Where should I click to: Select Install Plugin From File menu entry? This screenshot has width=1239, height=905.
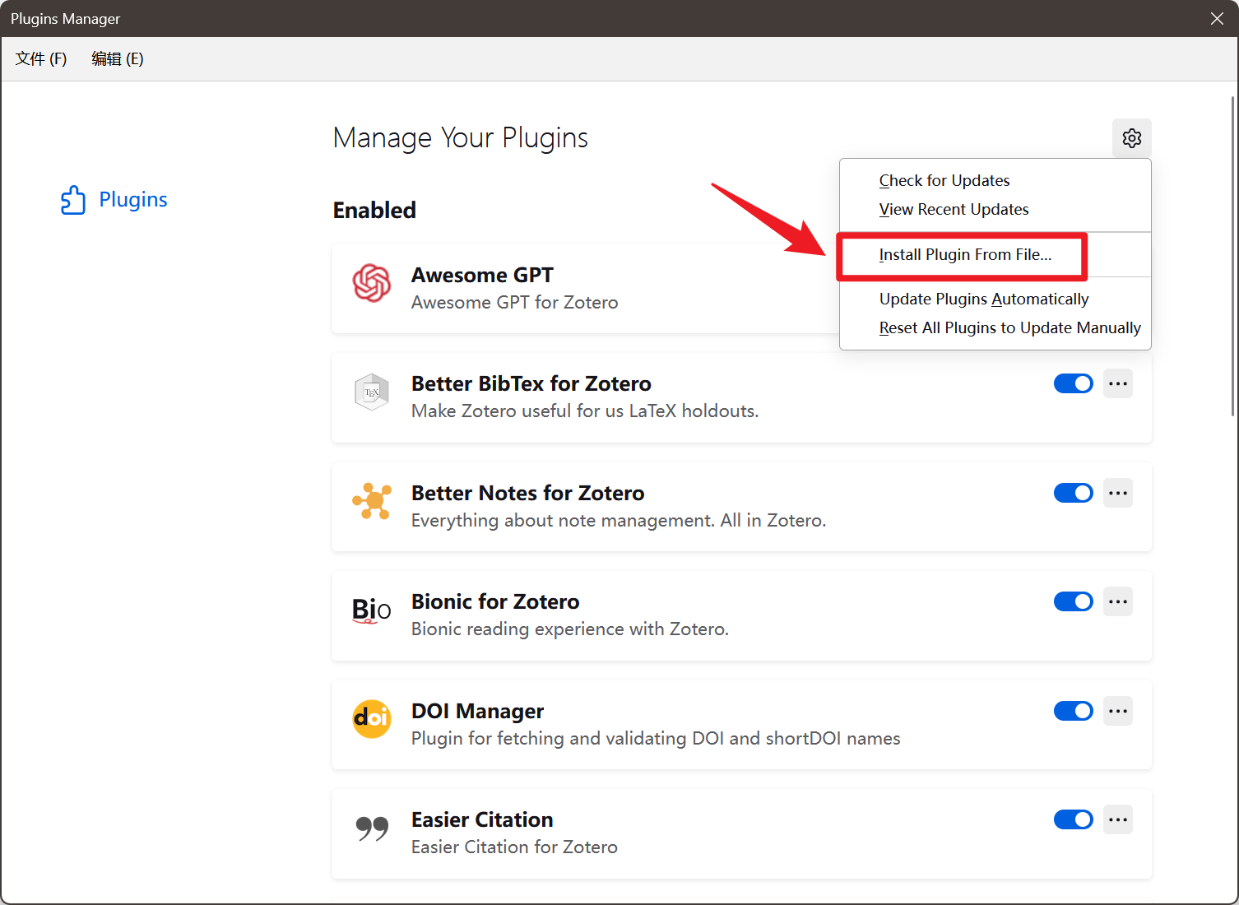click(x=964, y=255)
